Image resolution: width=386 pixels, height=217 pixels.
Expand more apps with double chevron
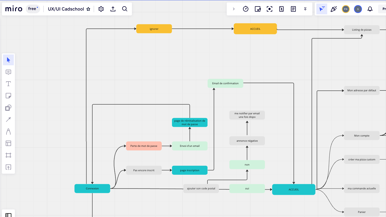point(305,9)
